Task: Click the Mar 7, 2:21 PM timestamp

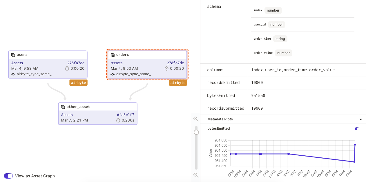Action: pyautogui.click(x=75, y=120)
